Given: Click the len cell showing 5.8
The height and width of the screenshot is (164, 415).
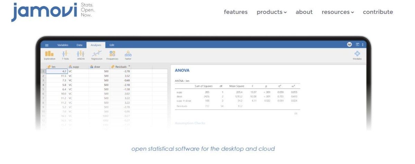Looking at the screenshot, I should coord(57,84).
